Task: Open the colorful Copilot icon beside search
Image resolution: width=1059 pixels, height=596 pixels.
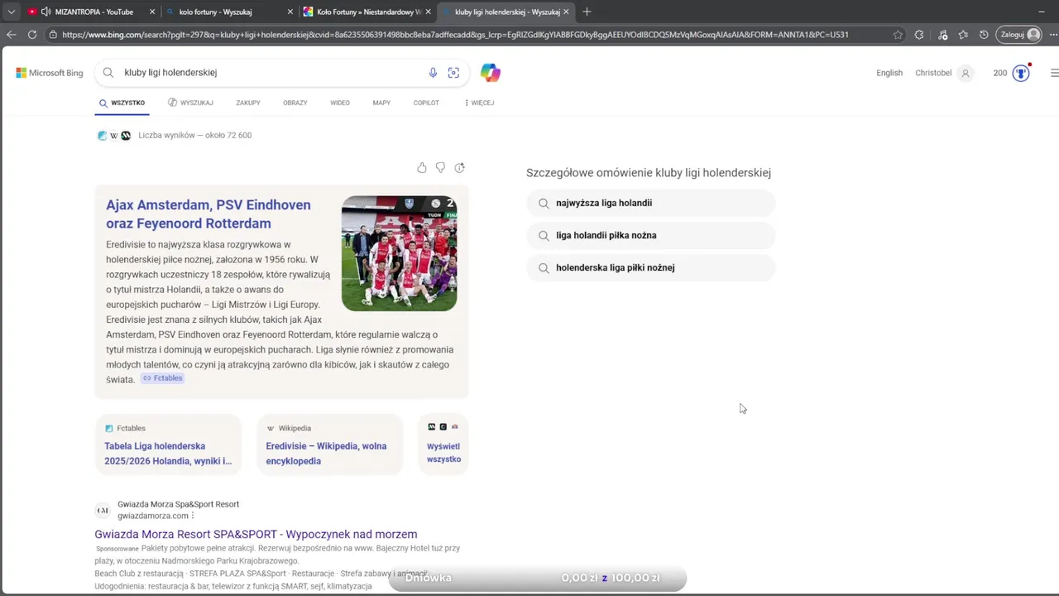Action: click(491, 73)
